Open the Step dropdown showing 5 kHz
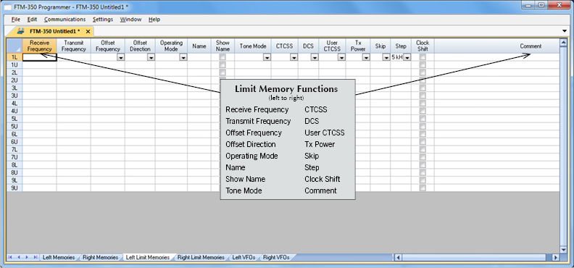The image size is (574, 268). coord(407,57)
